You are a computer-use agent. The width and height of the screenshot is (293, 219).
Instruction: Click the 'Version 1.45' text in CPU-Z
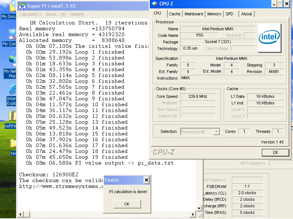click(x=272, y=142)
